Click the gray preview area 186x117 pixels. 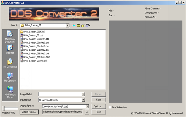146,61
